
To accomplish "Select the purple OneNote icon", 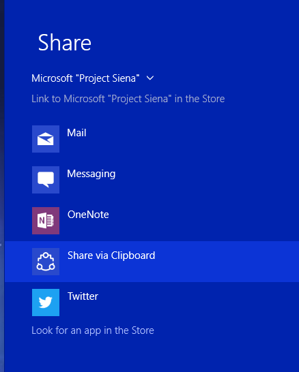I will pyautogui.click(x=46, y=221).
